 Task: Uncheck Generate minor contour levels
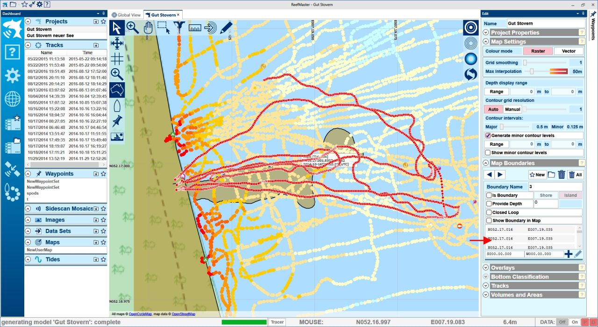tap(488, 135)
